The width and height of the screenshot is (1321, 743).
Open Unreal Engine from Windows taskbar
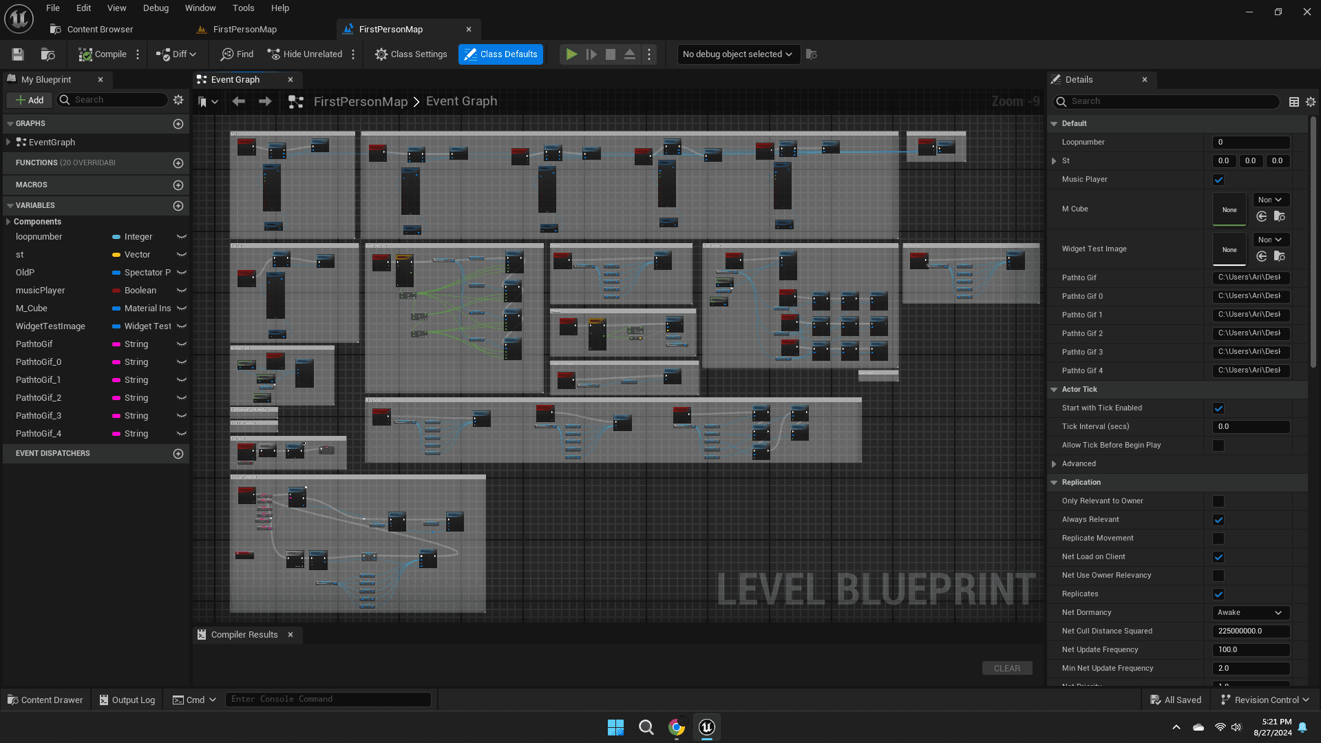point(706,727)
